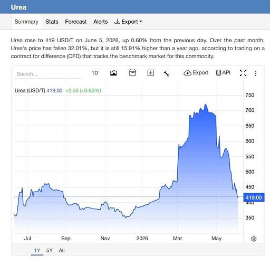The width and height of the screenshot is (270, 264).
Task: Click the cloud Export button on chart
Action: [196, 73]
